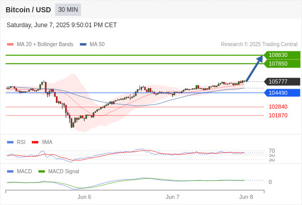
Task: Click the 104490 pivot price tag
Action: (282, 93)
